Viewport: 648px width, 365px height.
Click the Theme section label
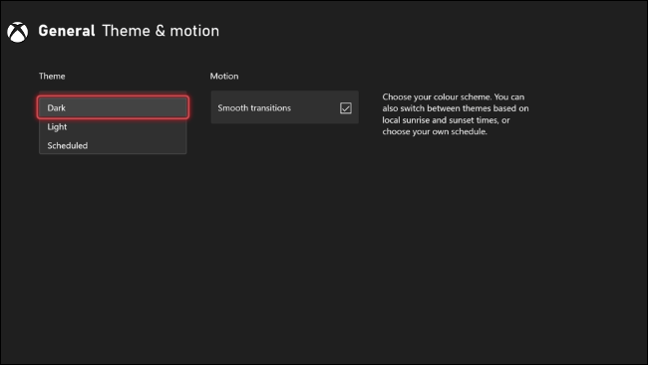coord(52,76)
